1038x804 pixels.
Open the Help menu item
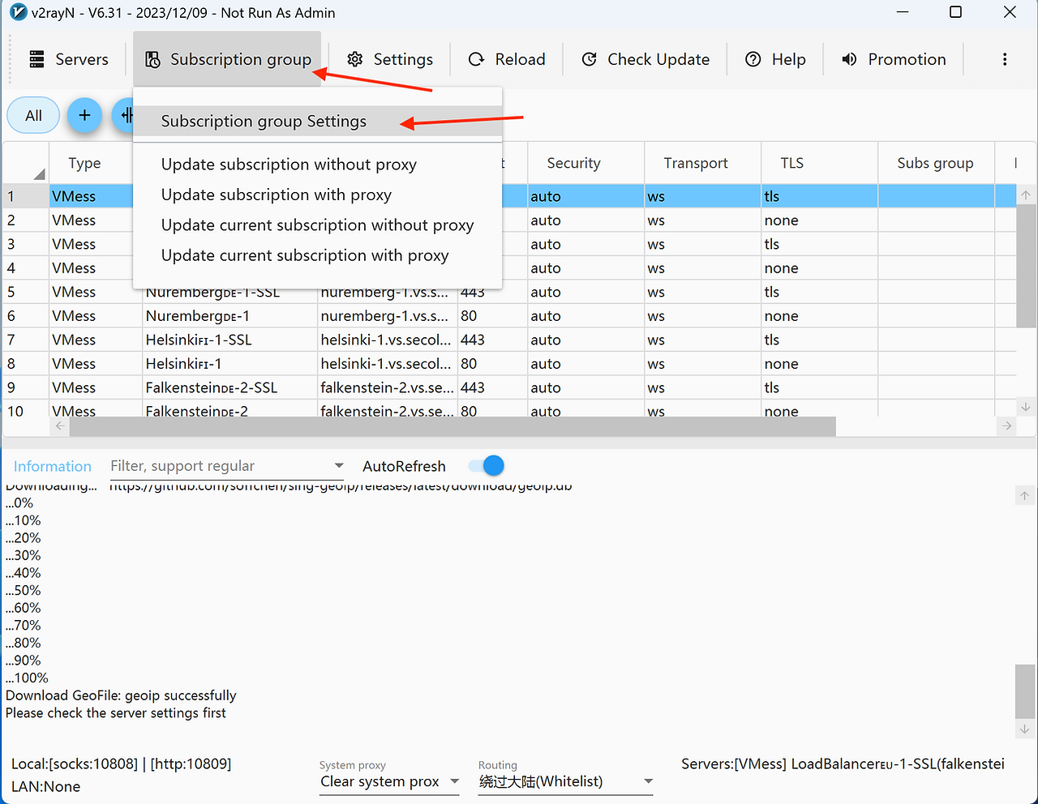(775, 59)
